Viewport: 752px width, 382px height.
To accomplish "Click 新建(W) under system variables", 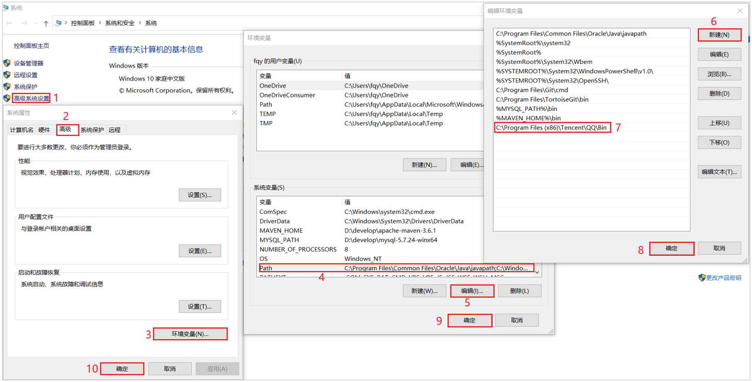I will point(424,291).
